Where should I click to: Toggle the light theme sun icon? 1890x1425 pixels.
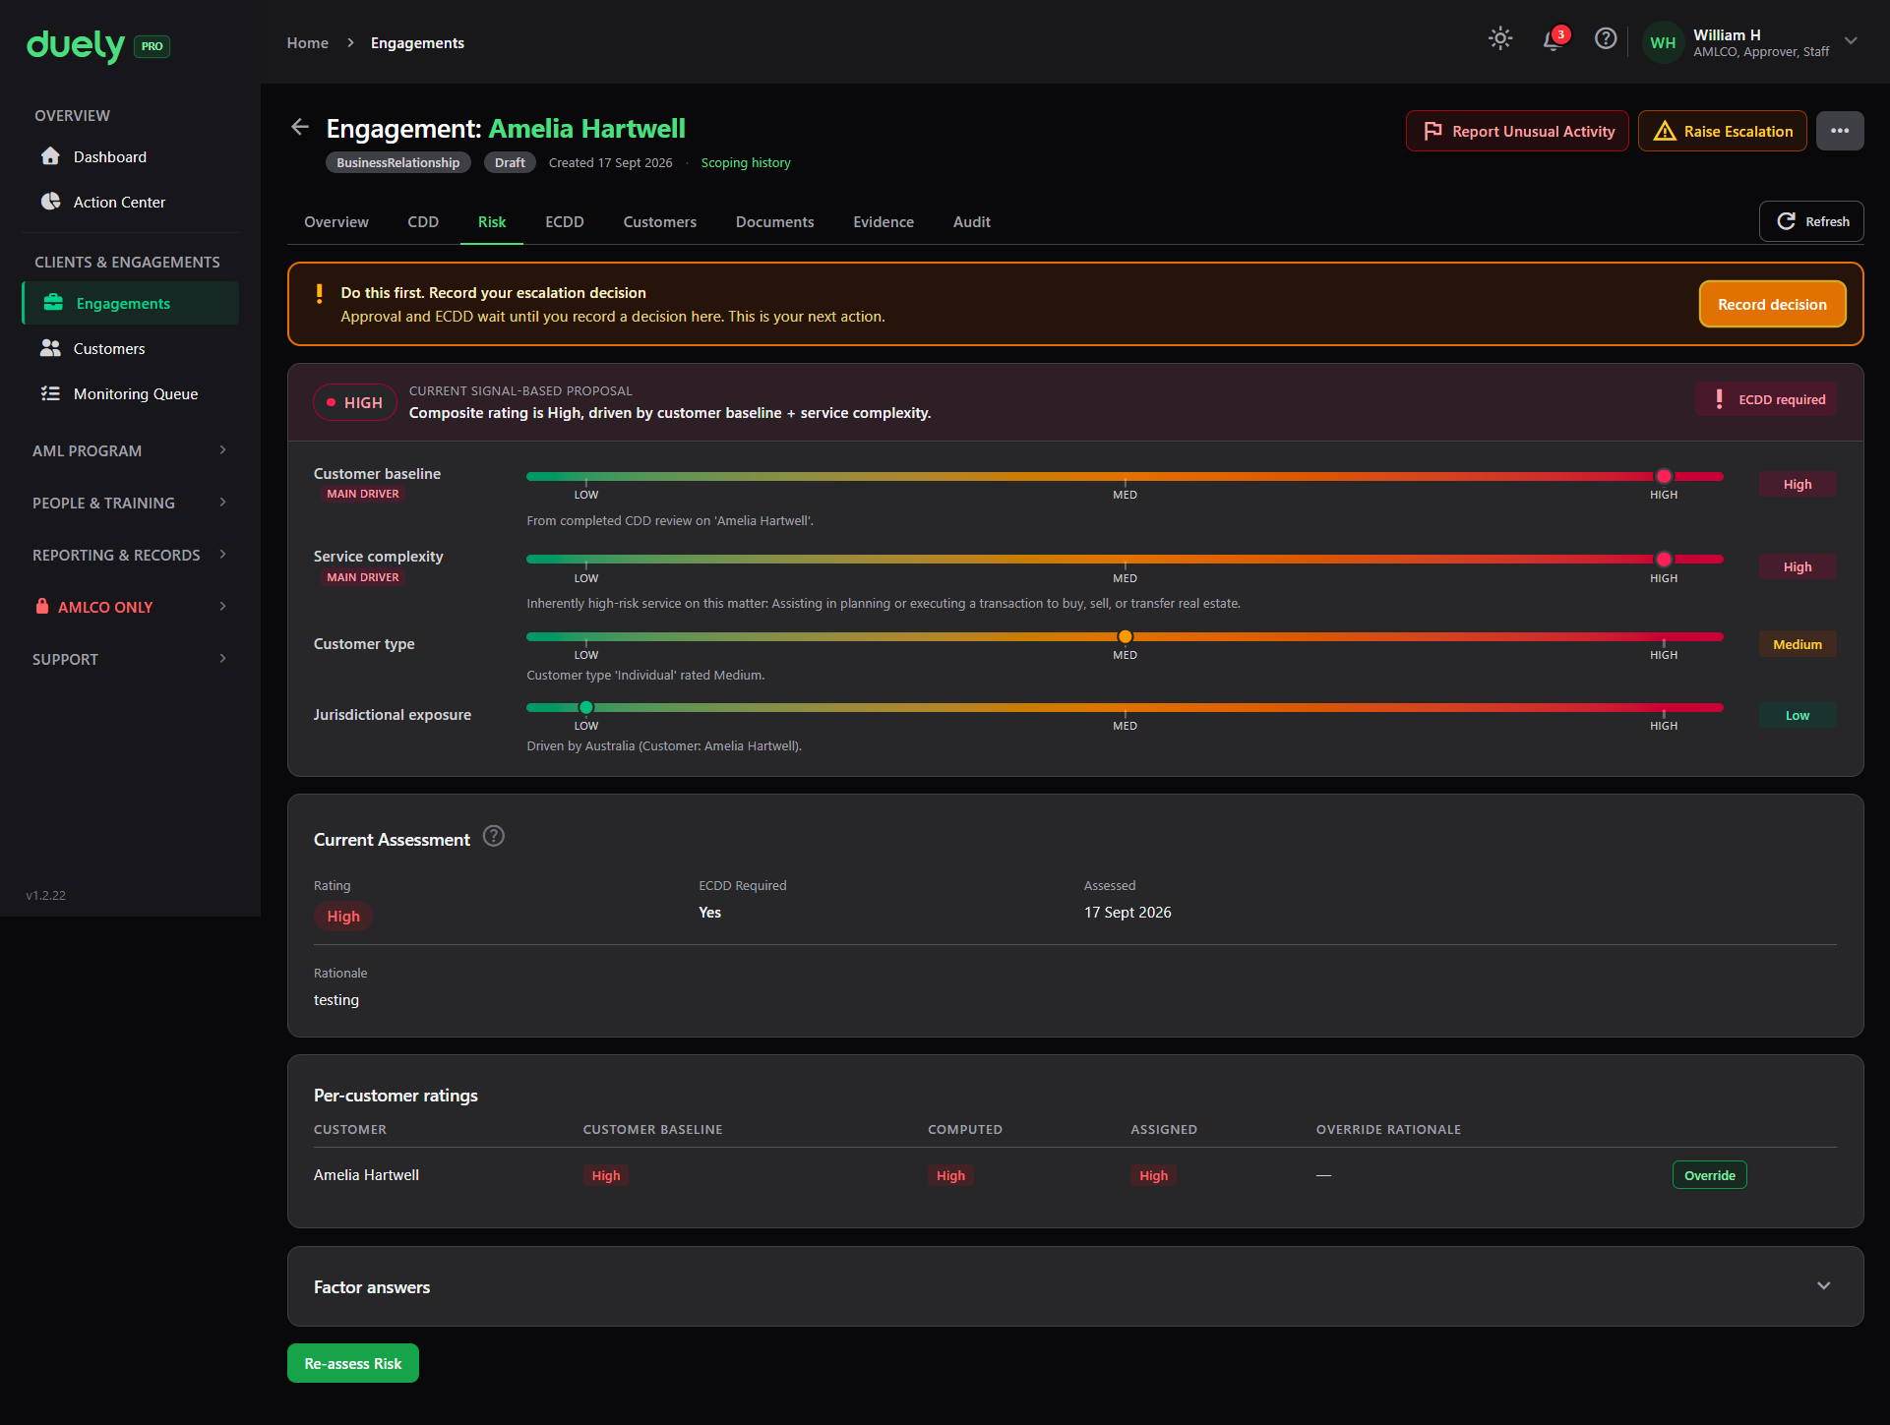[1499, 39]
